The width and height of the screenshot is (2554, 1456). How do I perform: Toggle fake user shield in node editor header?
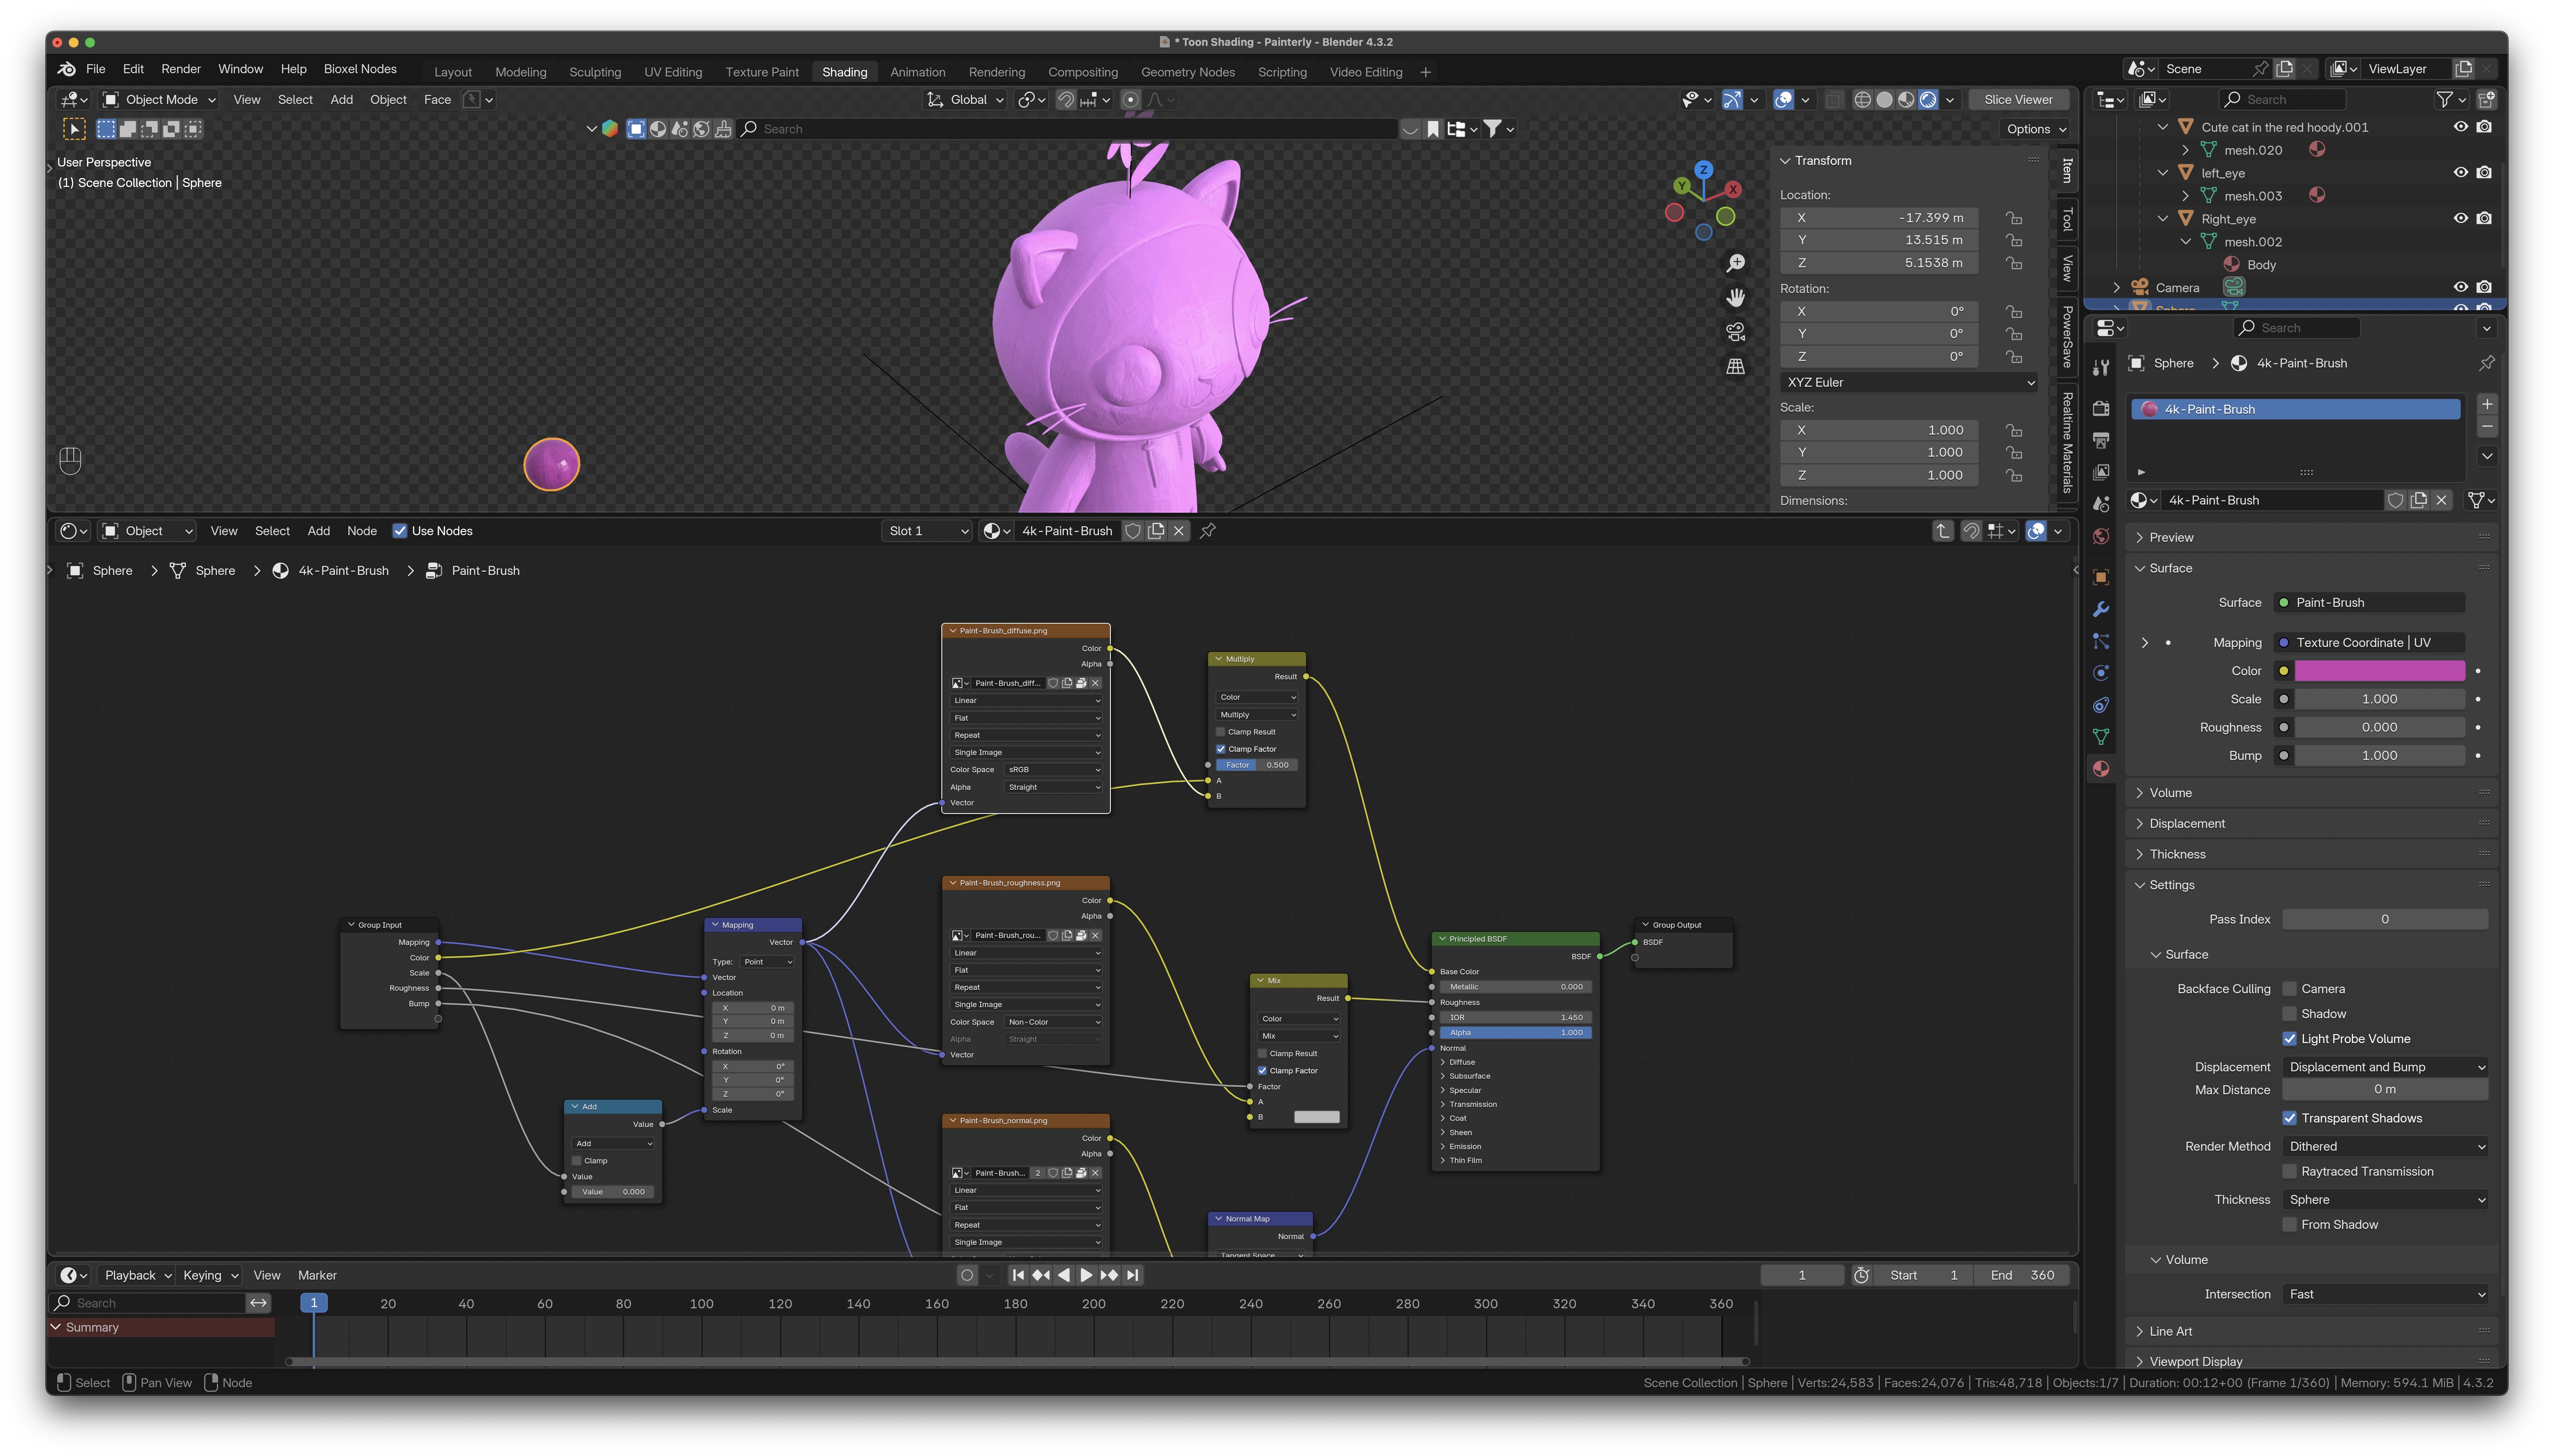point(1133,531)
